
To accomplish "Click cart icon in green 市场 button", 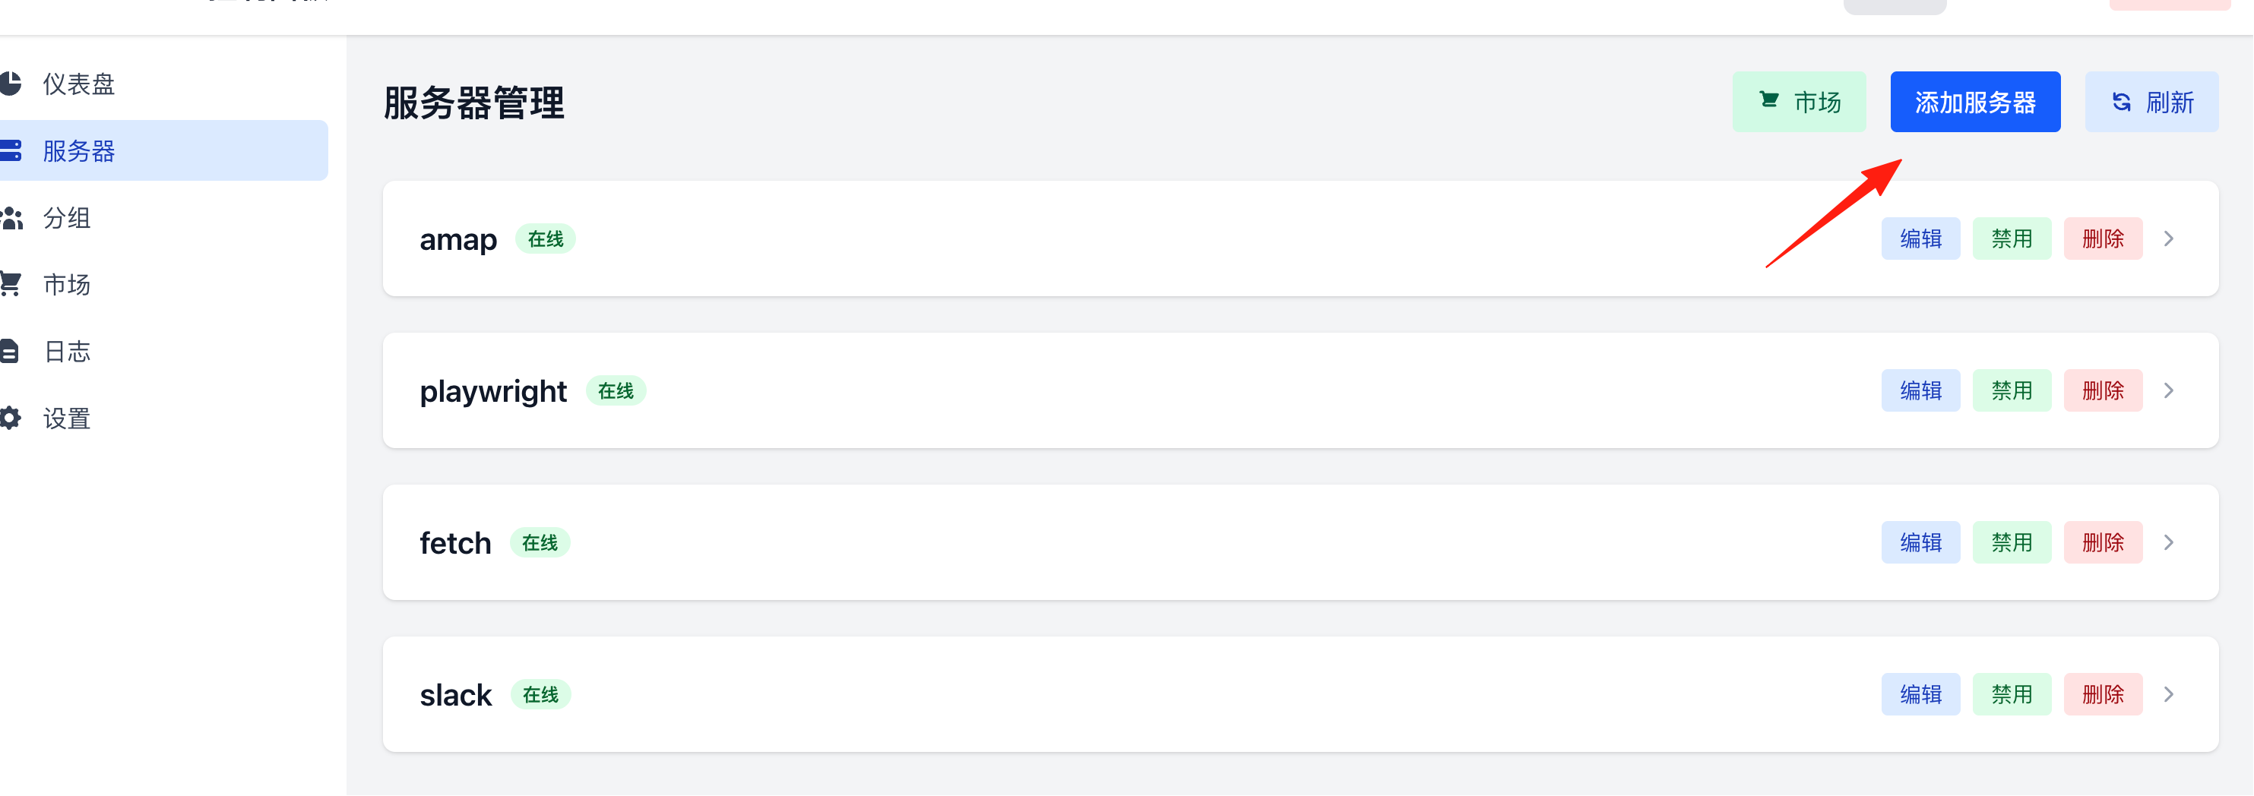I will pos(1768,100).
